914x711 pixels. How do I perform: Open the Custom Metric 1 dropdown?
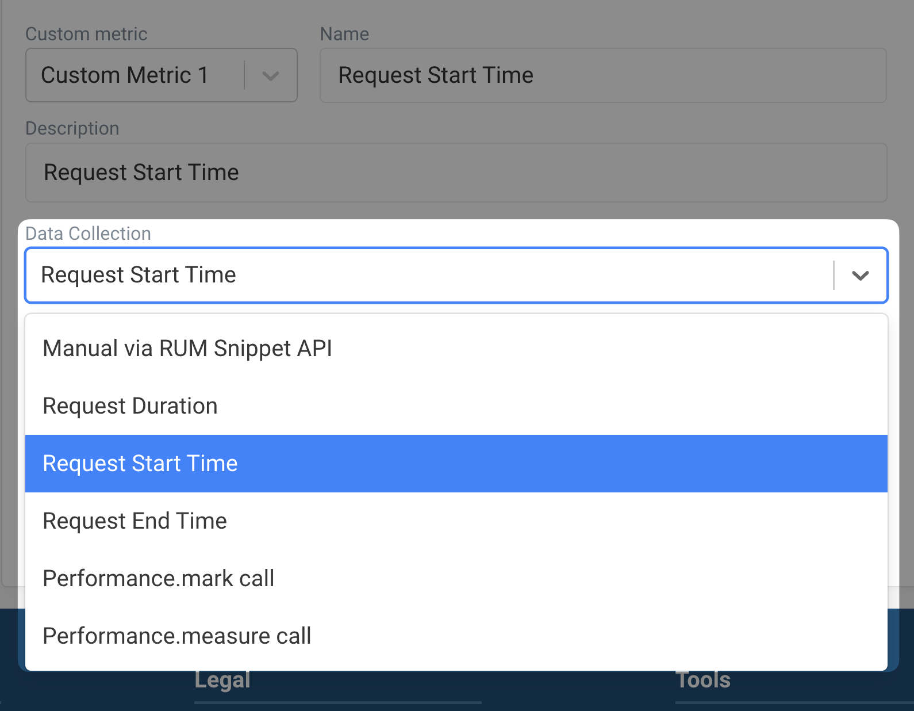pyautogui.click(x=161, y=75)
